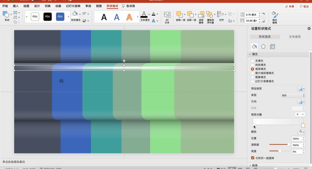Click the 形状填充 paint bucket icon
This screenshot has height=169, width=312.
75,14
